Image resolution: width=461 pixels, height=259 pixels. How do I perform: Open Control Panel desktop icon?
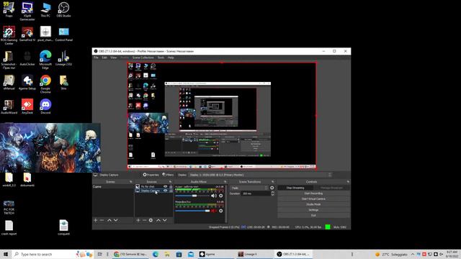tap(63, 34)
